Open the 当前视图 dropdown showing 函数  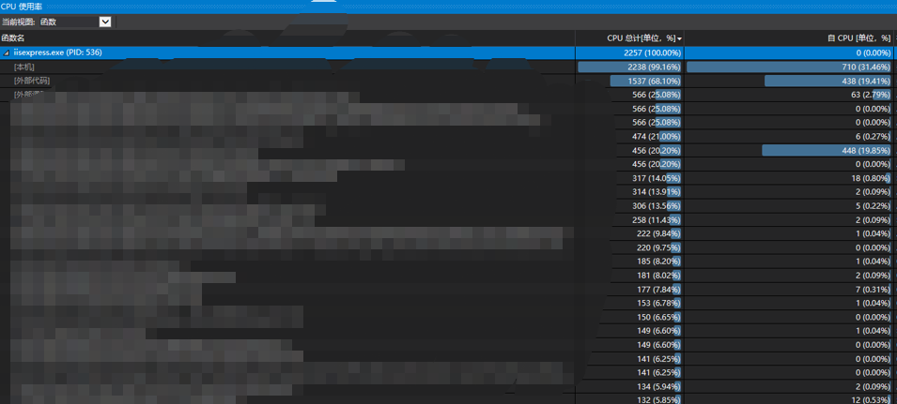[x=75, y=22]
